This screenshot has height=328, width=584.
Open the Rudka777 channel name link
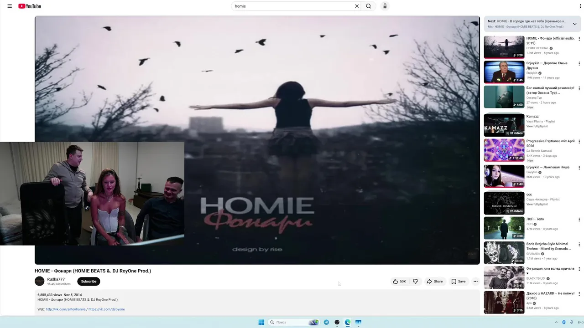pos(56,279)
